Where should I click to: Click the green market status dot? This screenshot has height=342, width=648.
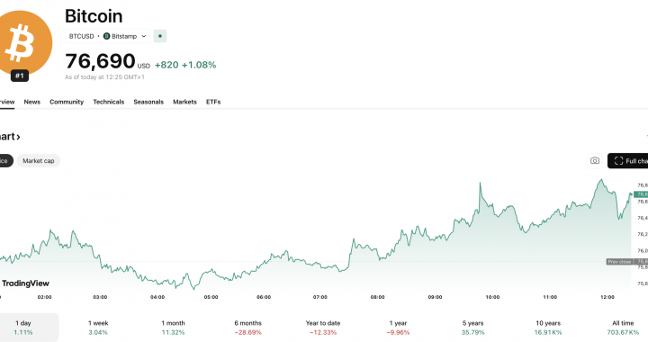coord(160,36)
